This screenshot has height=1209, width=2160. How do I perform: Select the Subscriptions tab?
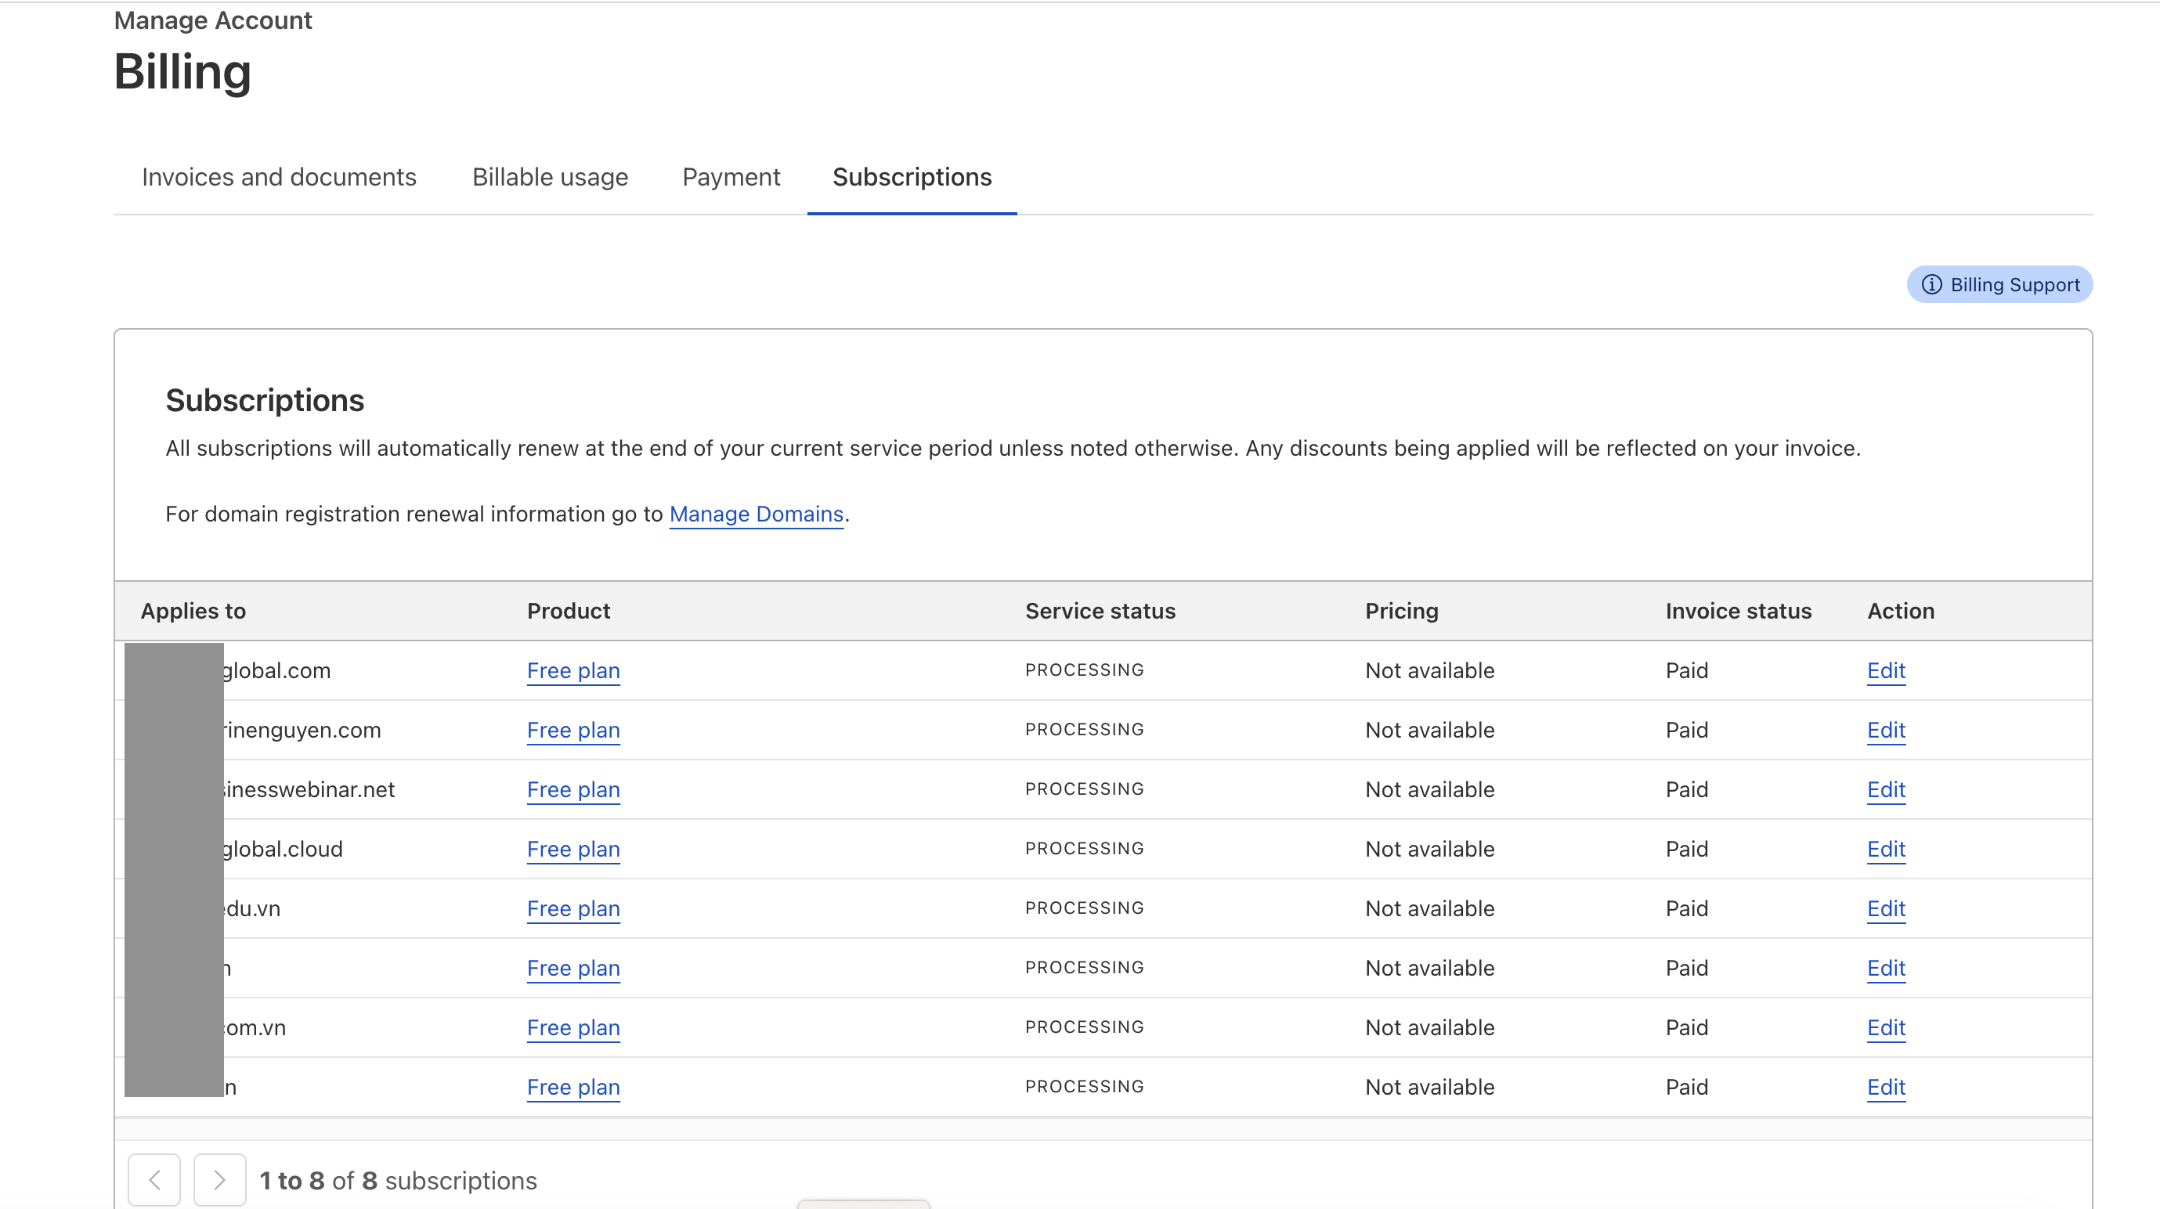point(912,177)
